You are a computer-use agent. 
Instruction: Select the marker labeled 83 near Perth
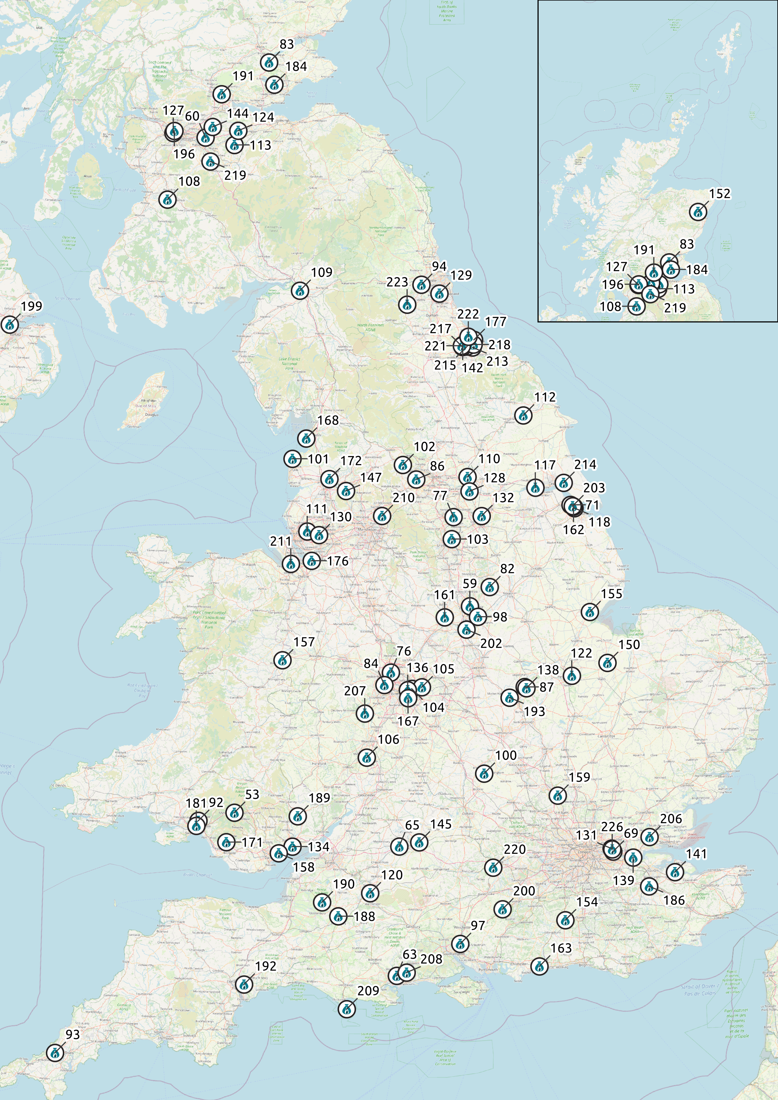point(270,62)
